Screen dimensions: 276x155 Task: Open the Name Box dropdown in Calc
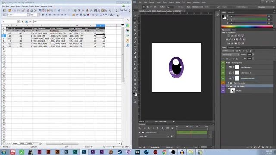(19, 22)
